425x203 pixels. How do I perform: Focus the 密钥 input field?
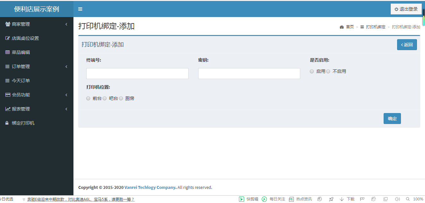tap(249, 73)
